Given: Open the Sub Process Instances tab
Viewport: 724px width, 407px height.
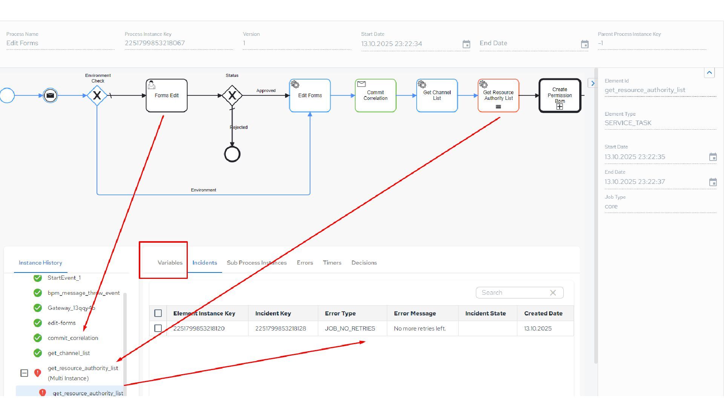Looking at the screenshot, I should [x=256, y=263].
